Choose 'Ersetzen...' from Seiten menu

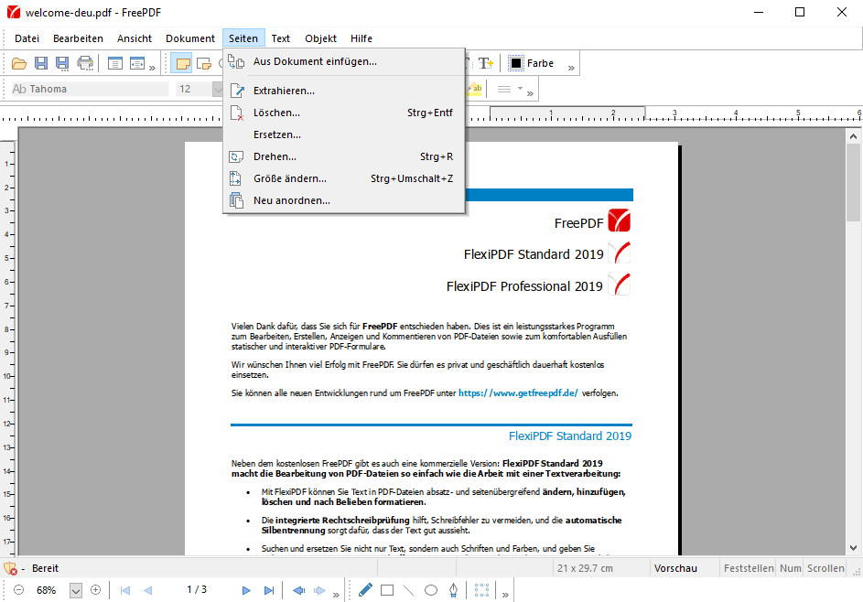[x=344, y=134]
